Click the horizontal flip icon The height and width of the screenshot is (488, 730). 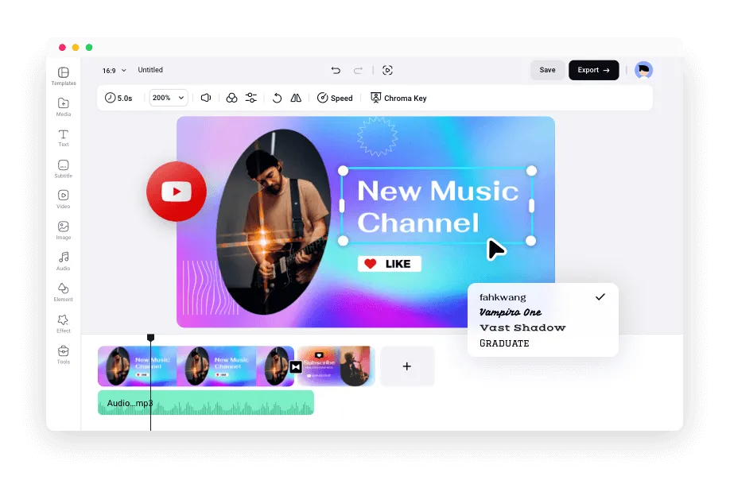click(295, 98)
